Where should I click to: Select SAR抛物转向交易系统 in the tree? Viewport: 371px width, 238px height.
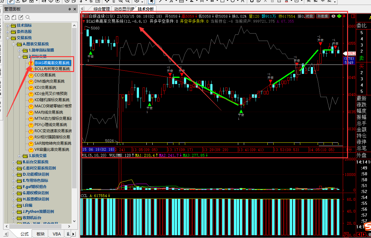point(53,143)
